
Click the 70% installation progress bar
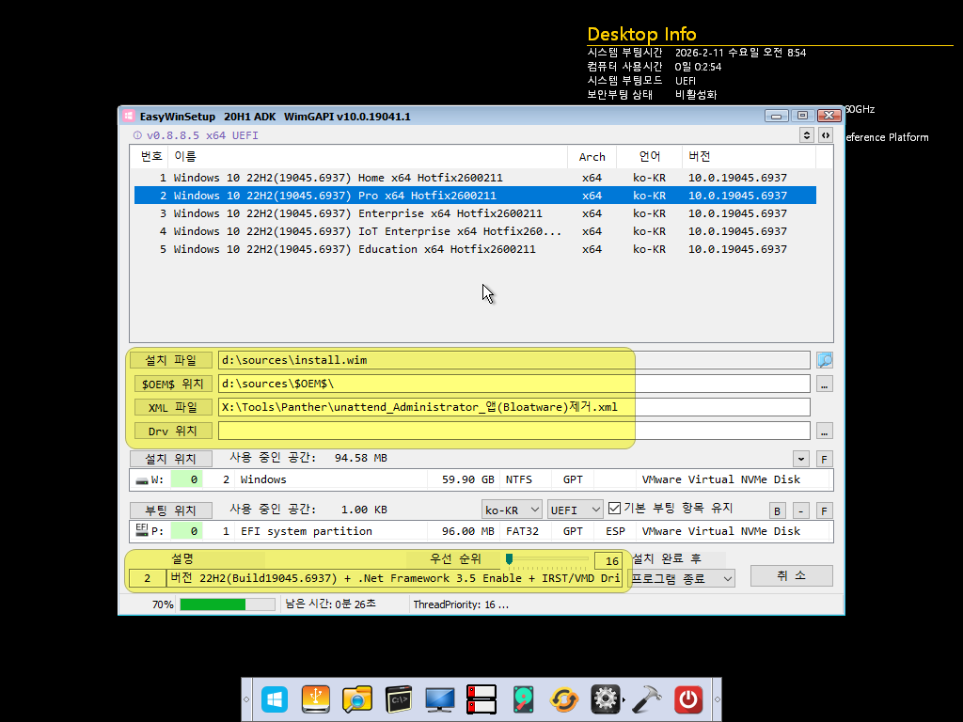[228, 604]
